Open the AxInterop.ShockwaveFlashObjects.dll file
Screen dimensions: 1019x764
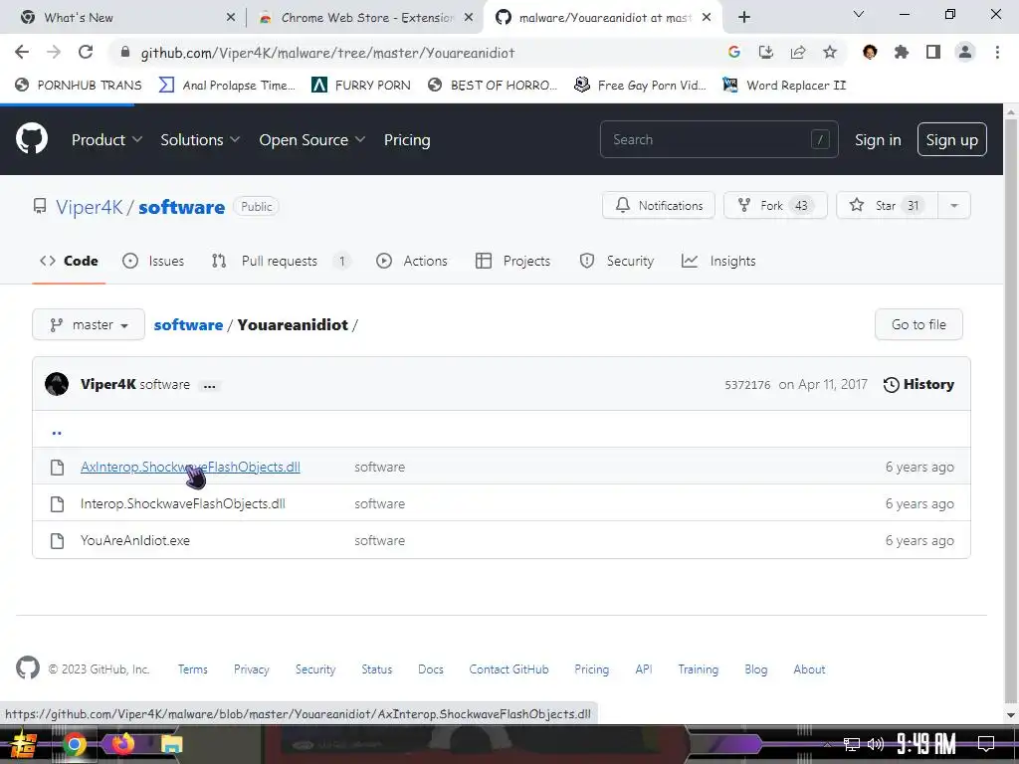(190, 467)
